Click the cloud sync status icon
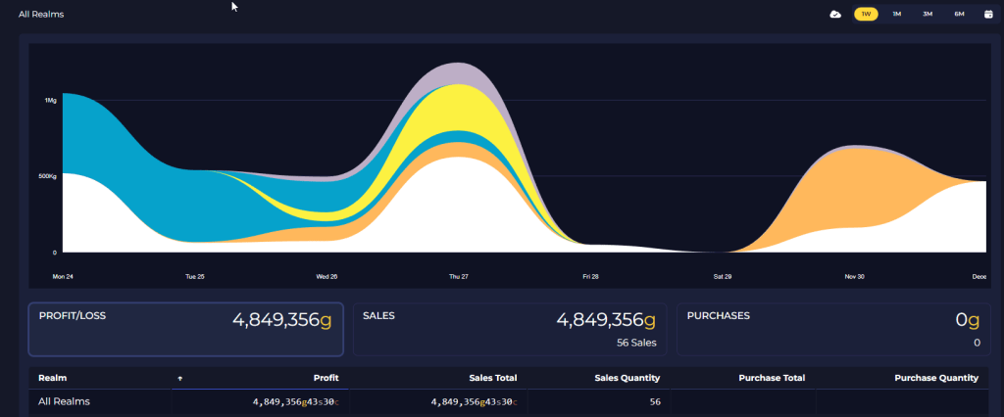The image size is (1004, 417). (835, 14)
